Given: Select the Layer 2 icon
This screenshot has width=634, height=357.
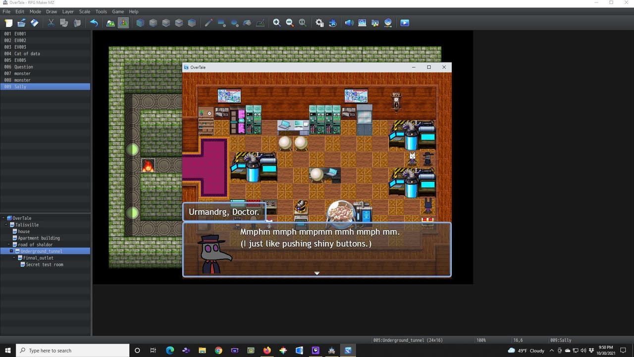Looking at the screenshot, I should 166,23.
